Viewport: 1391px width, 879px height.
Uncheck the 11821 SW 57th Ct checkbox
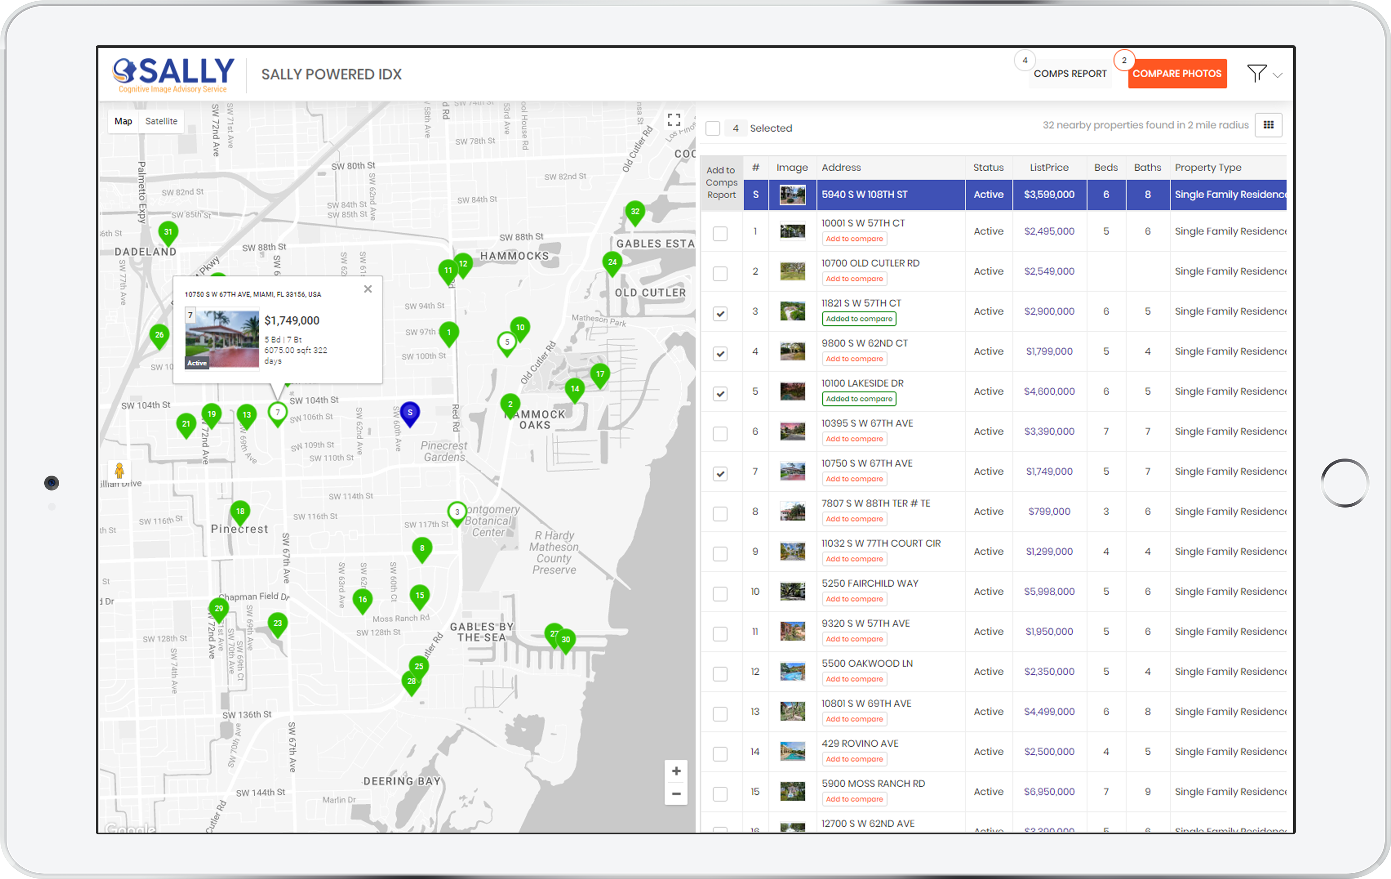720,314
